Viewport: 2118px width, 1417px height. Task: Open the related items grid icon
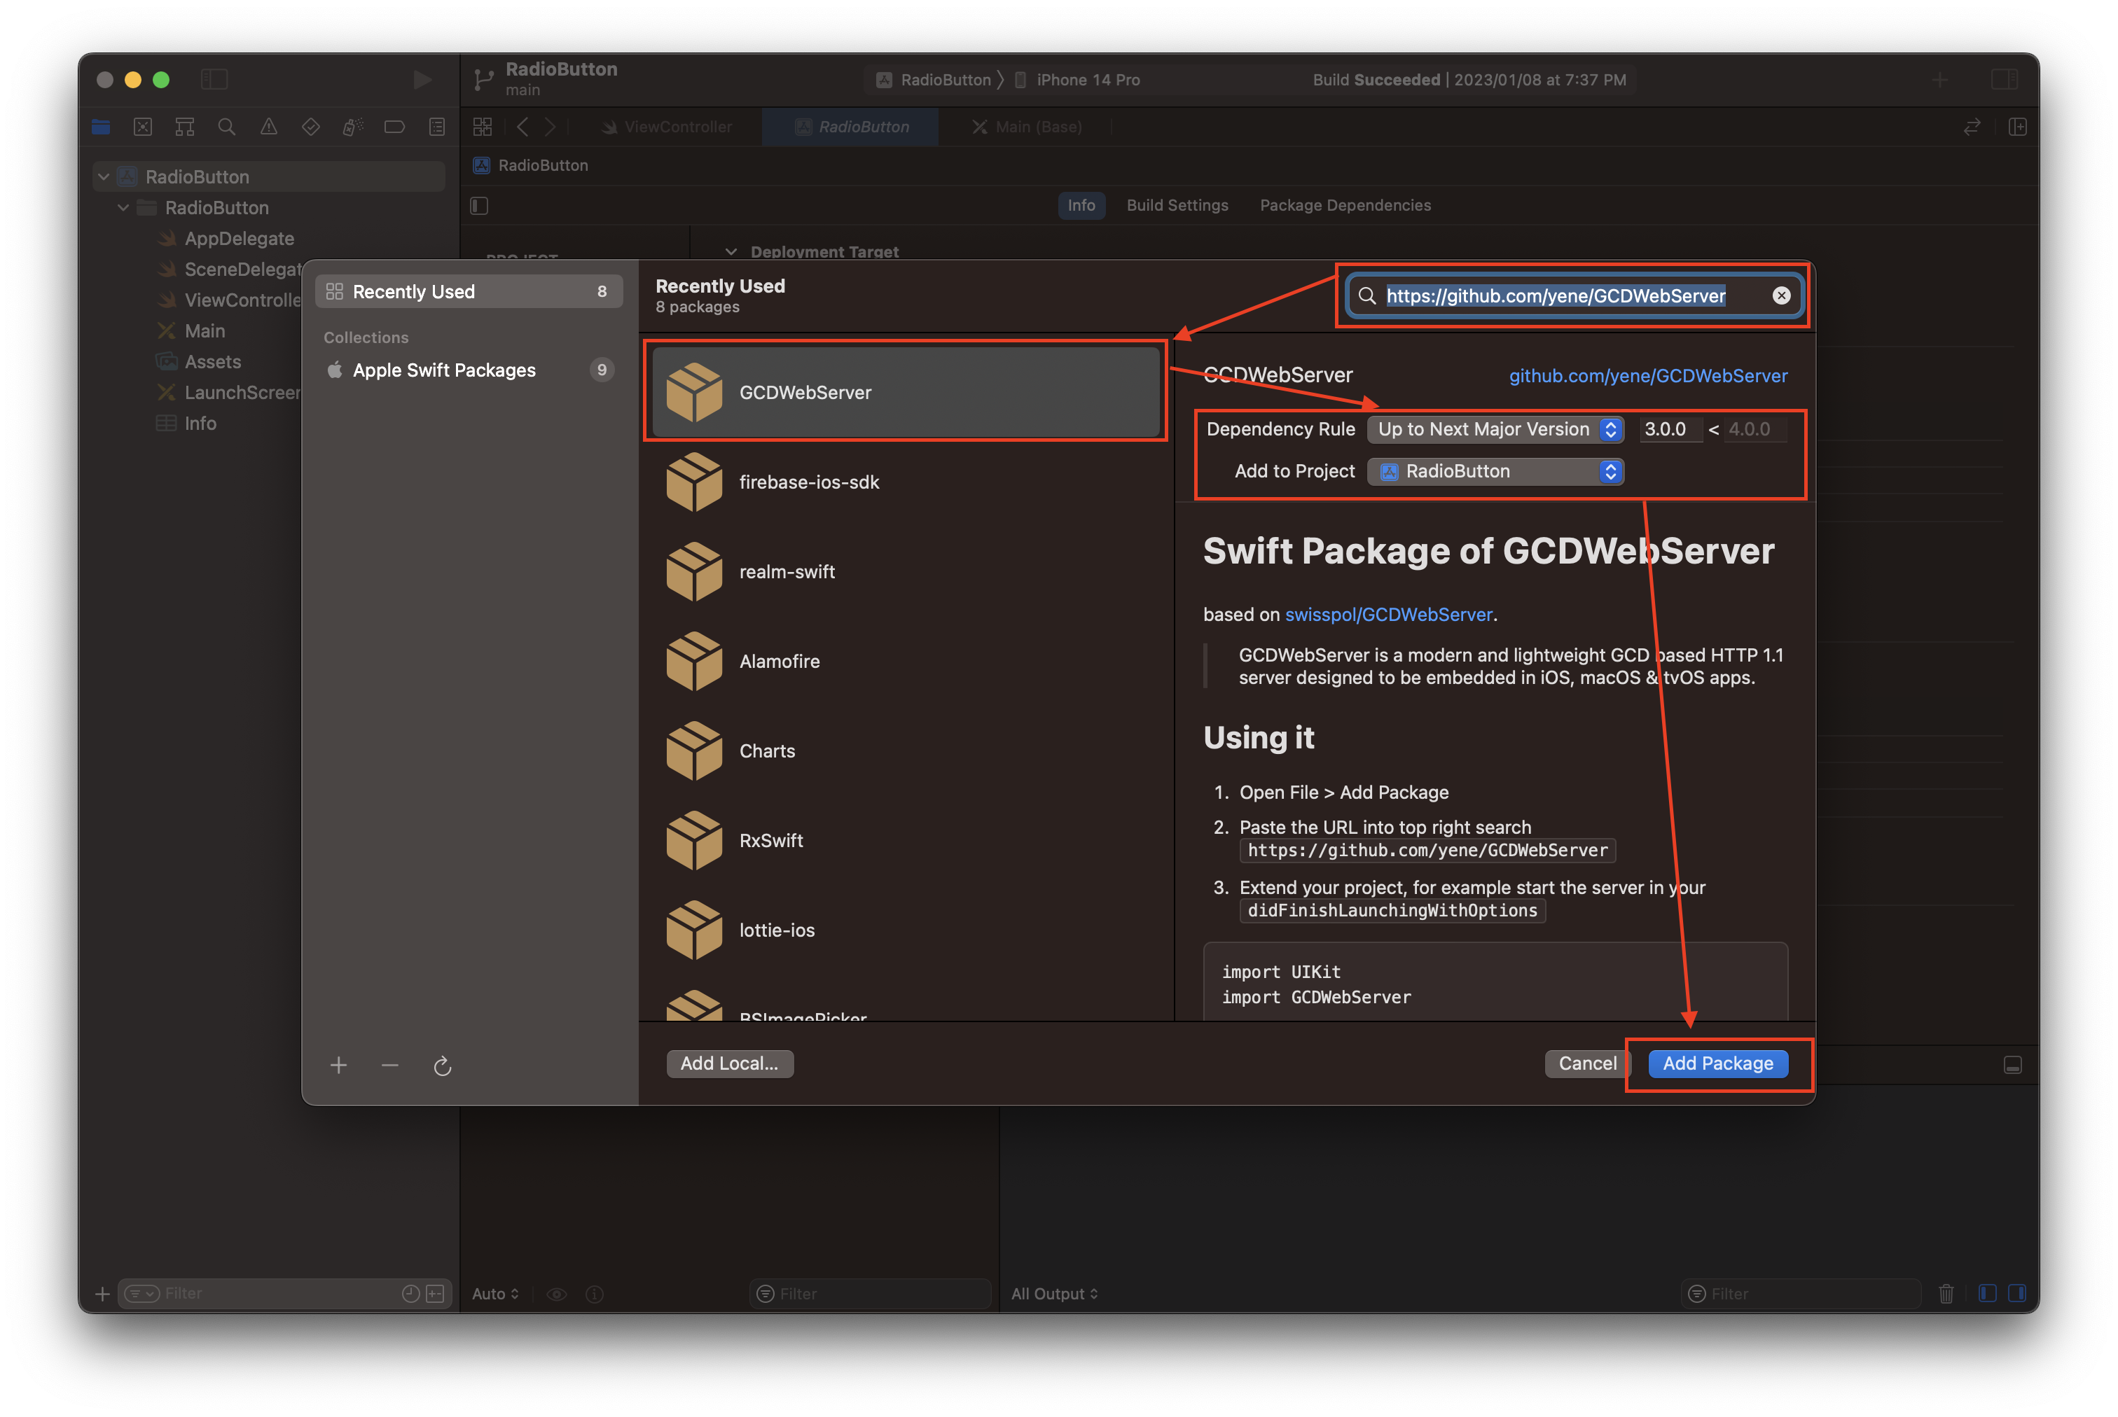pos(483,127)
